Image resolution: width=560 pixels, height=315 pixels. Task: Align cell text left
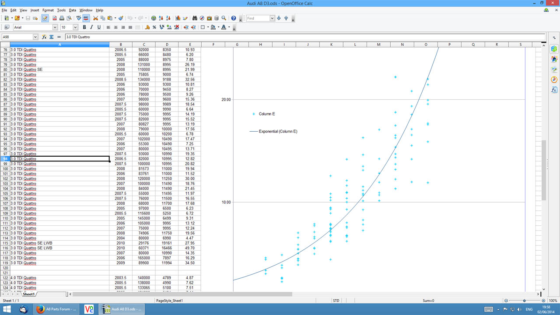tap(108, 27)
